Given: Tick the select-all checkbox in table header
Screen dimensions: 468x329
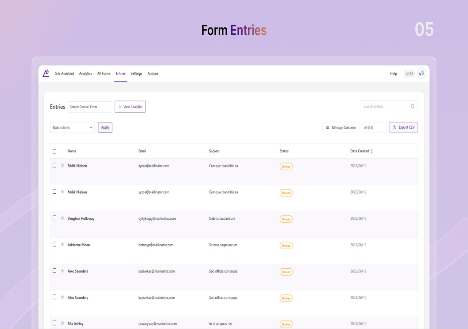Looking at the screenshot, I should (54, 151).
